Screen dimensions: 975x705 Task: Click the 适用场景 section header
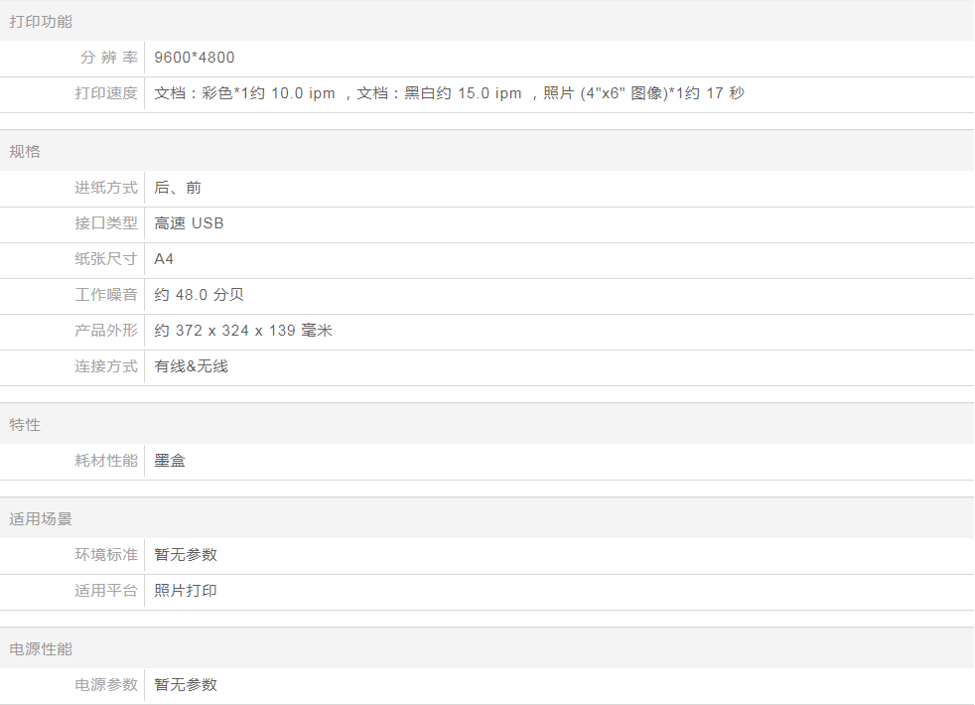pos(41,519)
